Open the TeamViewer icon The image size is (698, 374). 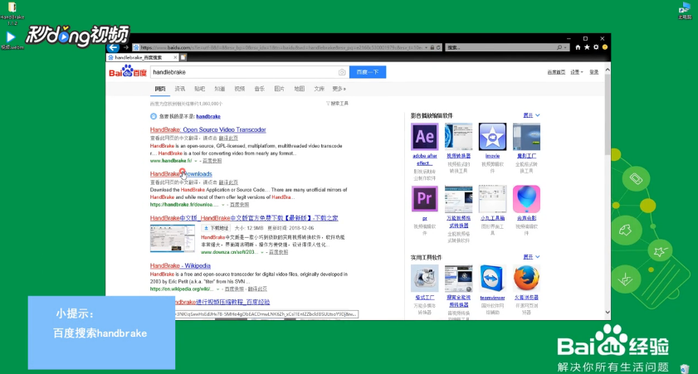pos(492,279)
